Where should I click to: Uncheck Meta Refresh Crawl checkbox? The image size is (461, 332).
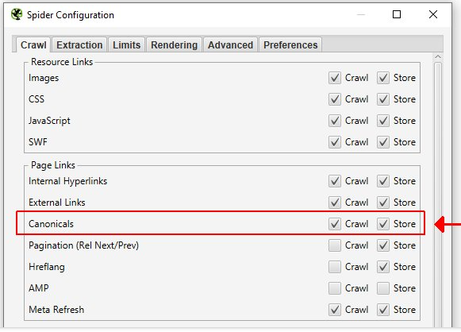[335, 310]
